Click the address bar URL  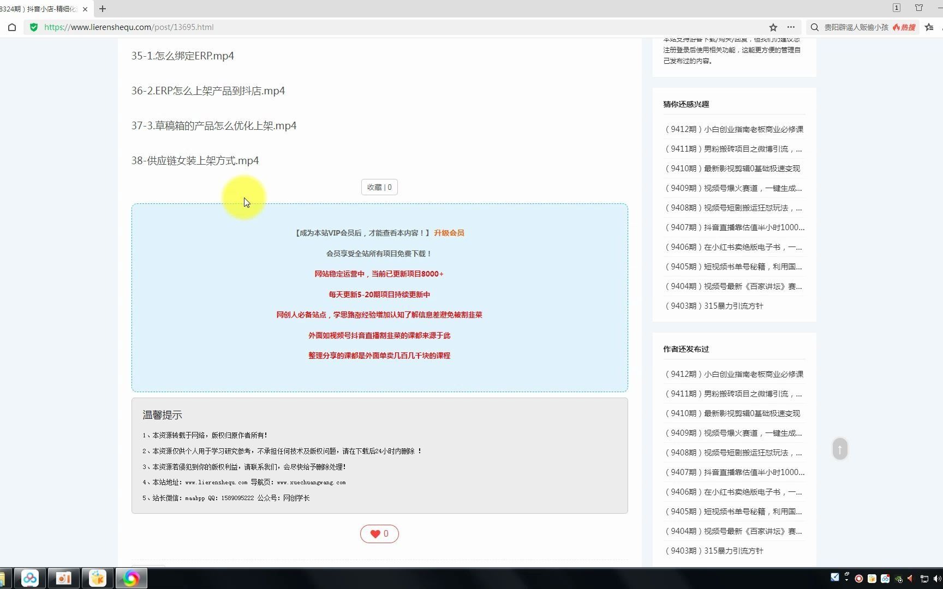click(129, 27)
